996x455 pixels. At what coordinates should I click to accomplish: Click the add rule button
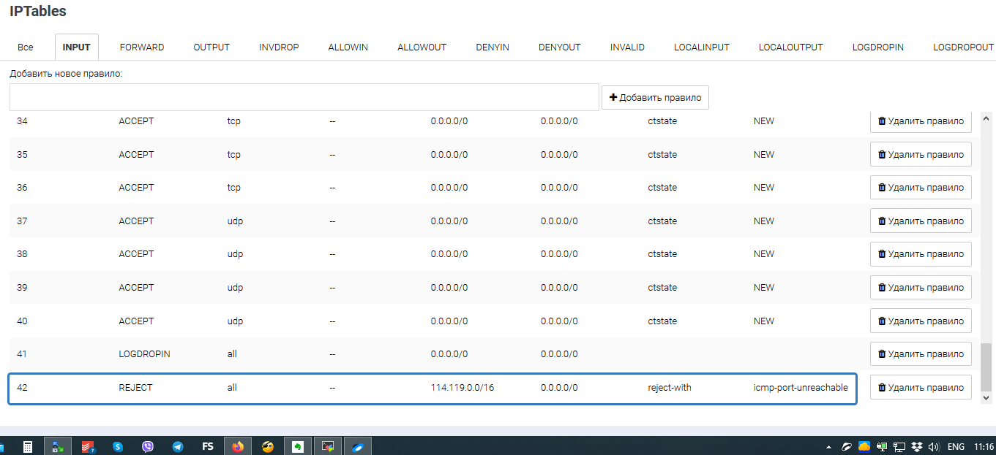point(655,98)
